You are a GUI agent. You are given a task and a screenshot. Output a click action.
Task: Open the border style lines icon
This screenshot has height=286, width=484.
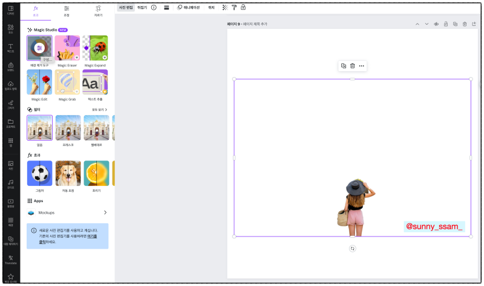pyautogui.click(x=166, y=7)
